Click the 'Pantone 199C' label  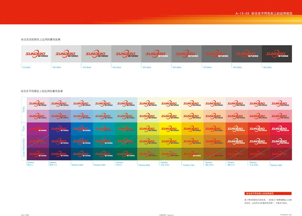(x=276, y=165)
